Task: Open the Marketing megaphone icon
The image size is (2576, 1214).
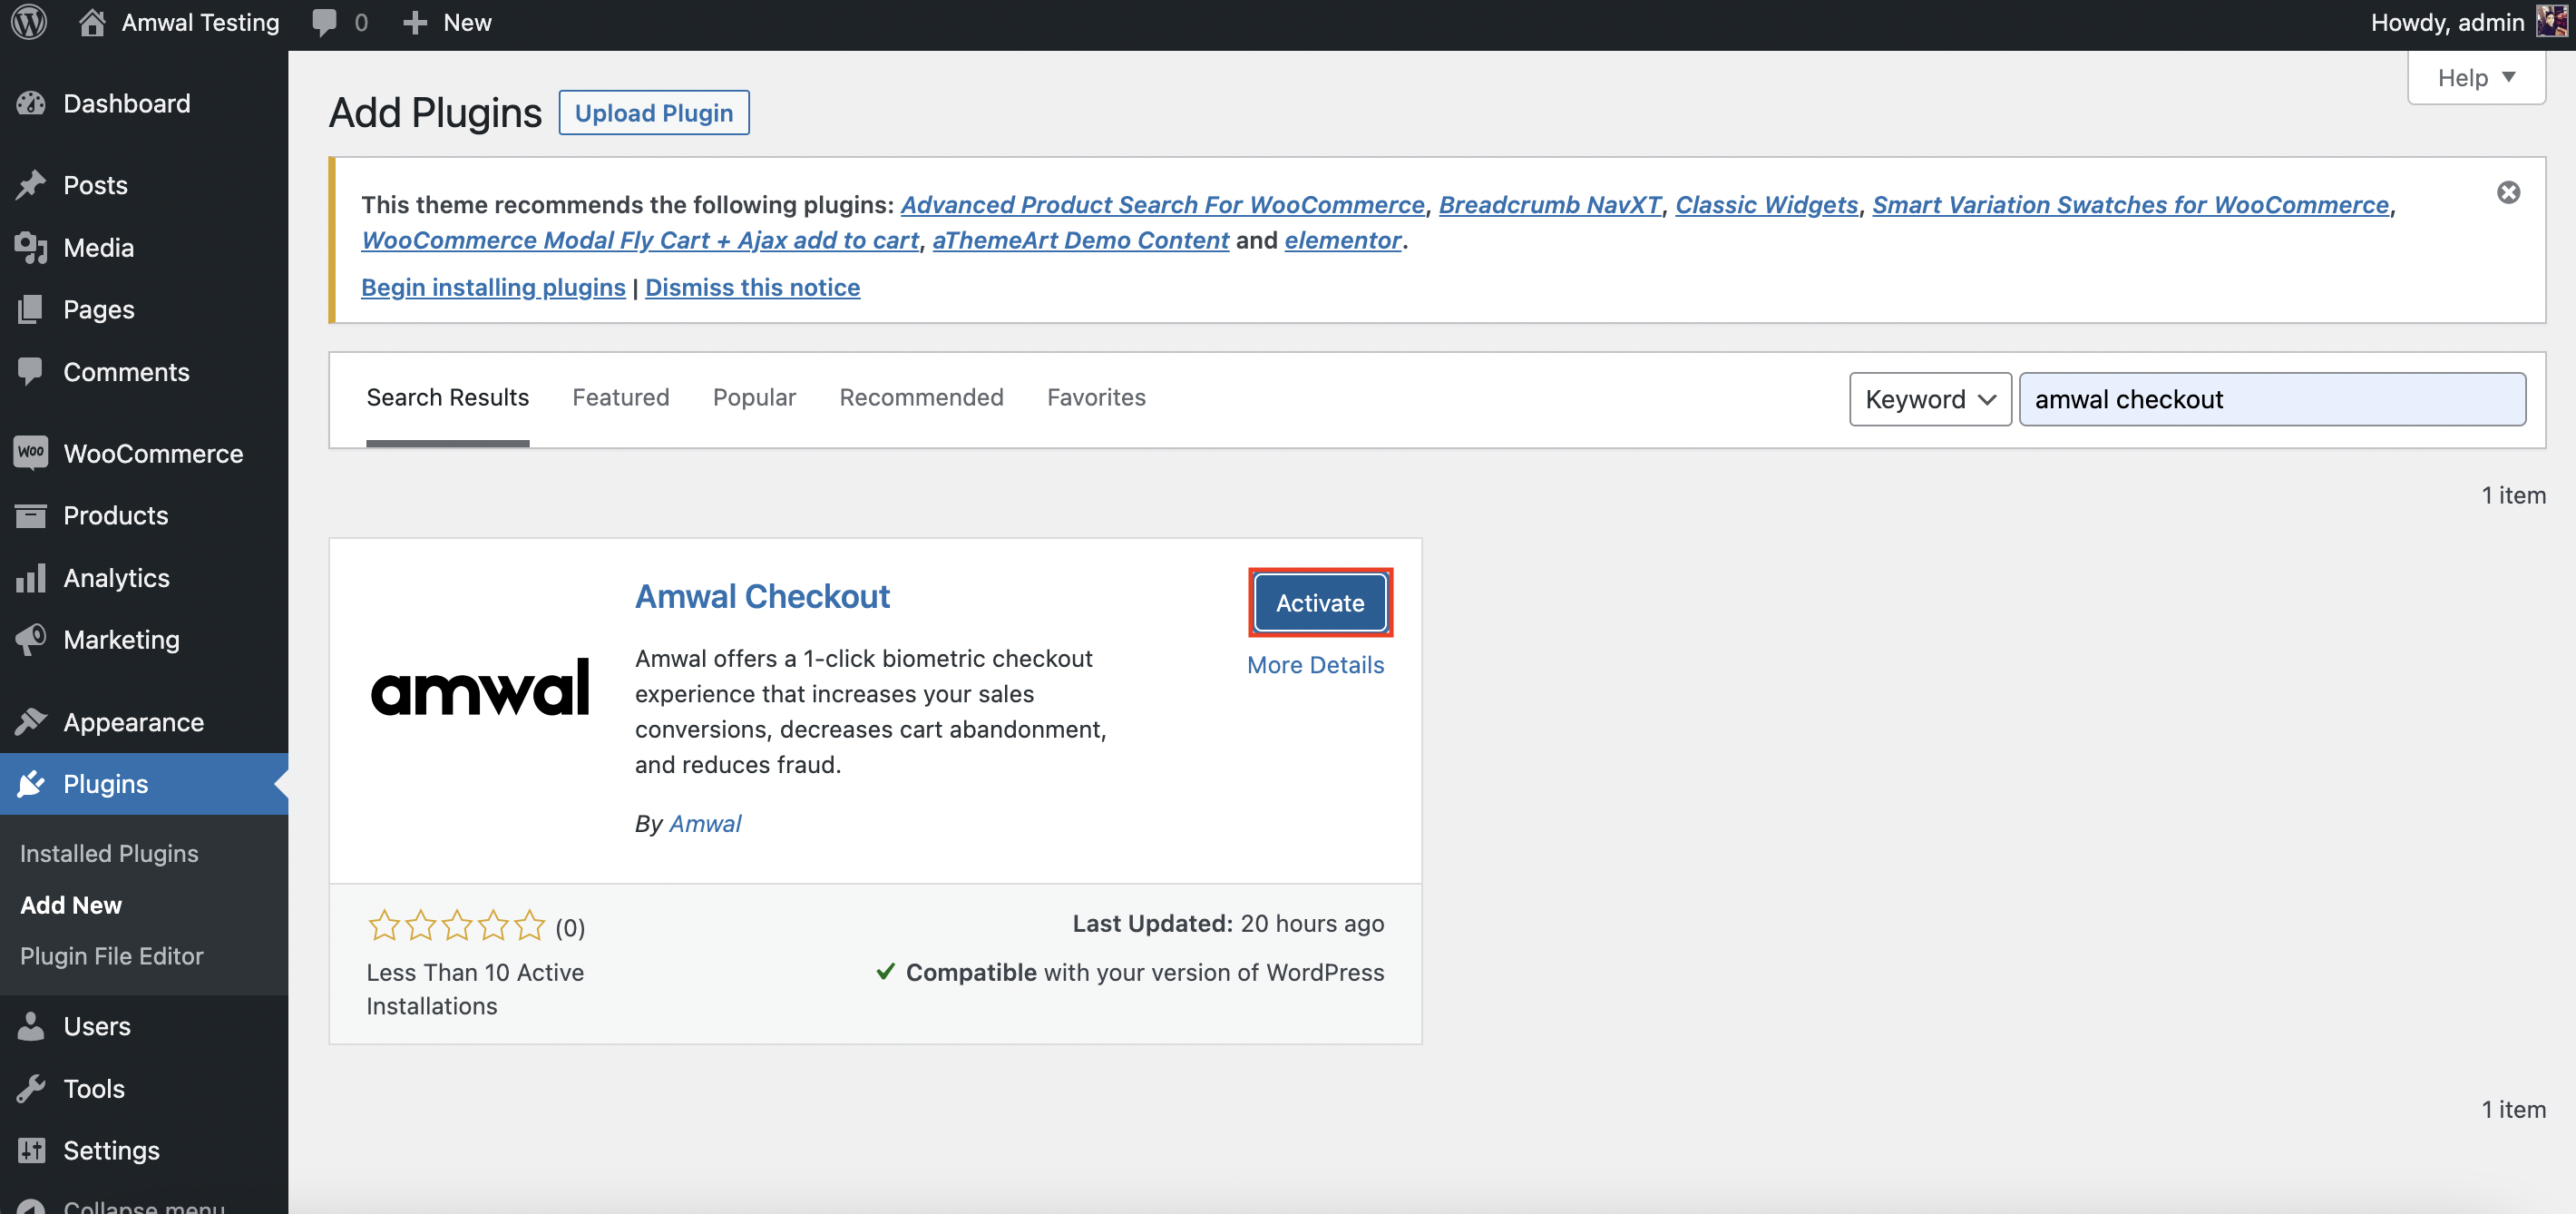Action: click(x=31, y=640)
